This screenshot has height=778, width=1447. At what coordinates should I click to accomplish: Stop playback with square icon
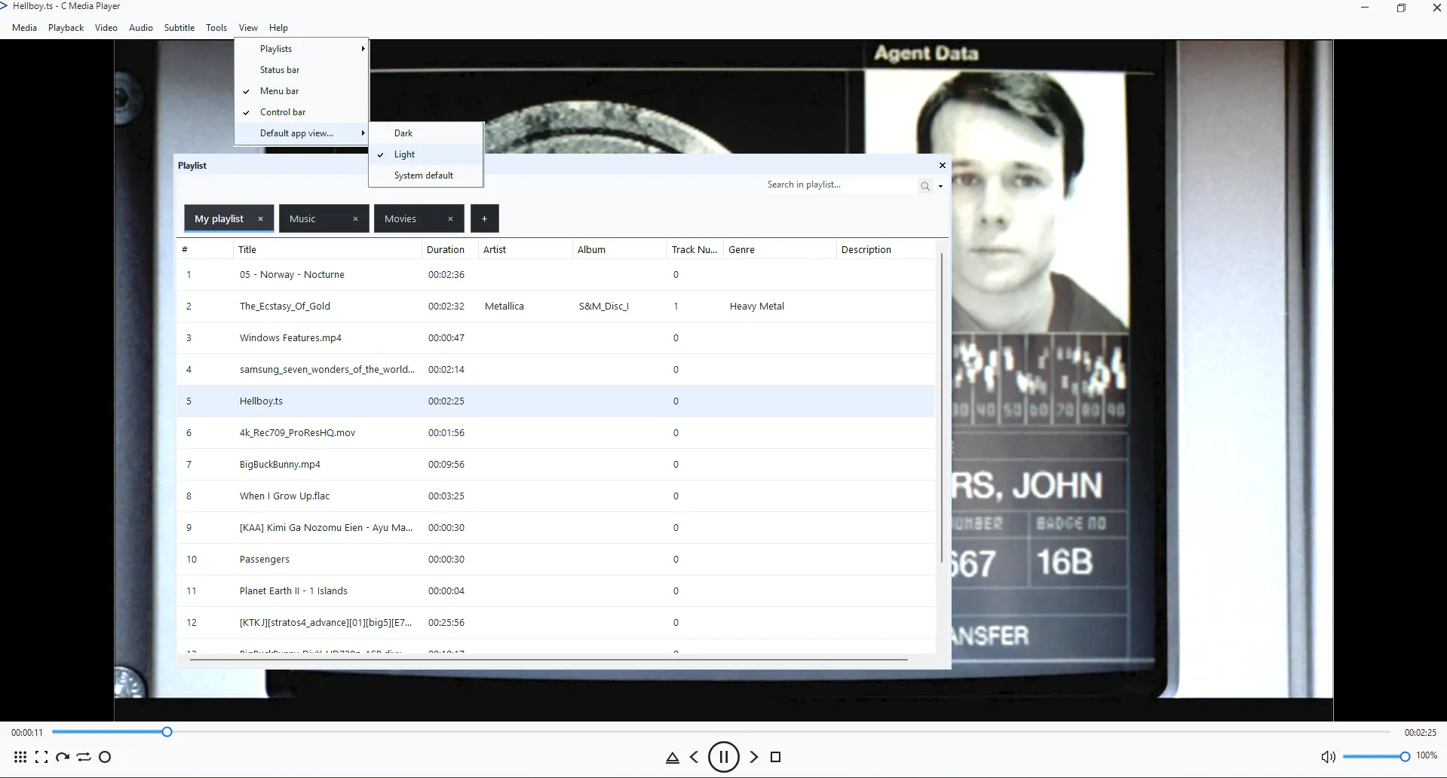tap(775, 757)
